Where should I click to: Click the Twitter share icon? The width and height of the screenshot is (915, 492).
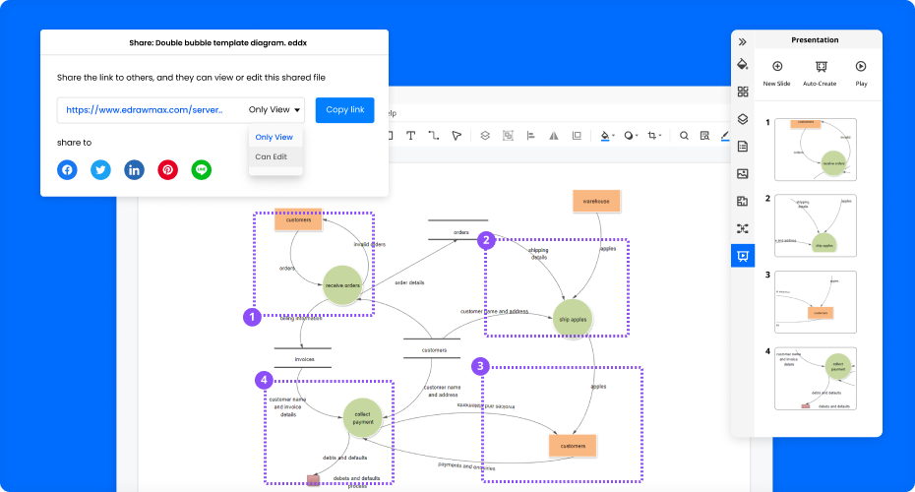[100, 169]
